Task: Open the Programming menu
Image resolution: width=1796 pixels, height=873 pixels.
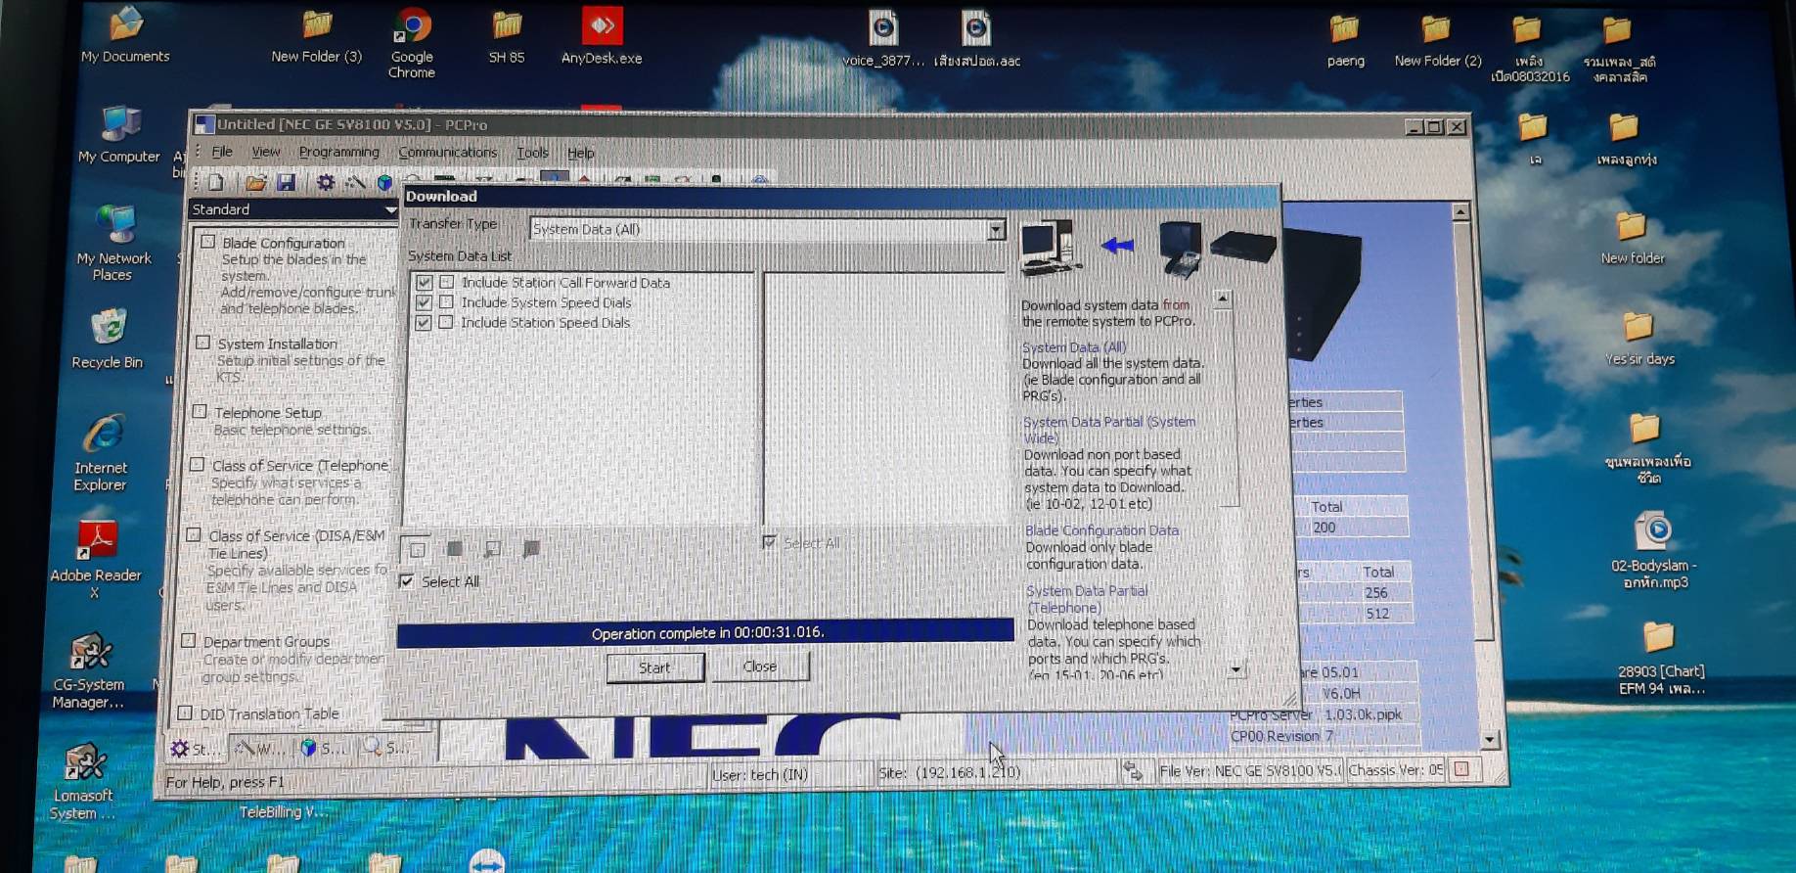Action: pos(338,152)
